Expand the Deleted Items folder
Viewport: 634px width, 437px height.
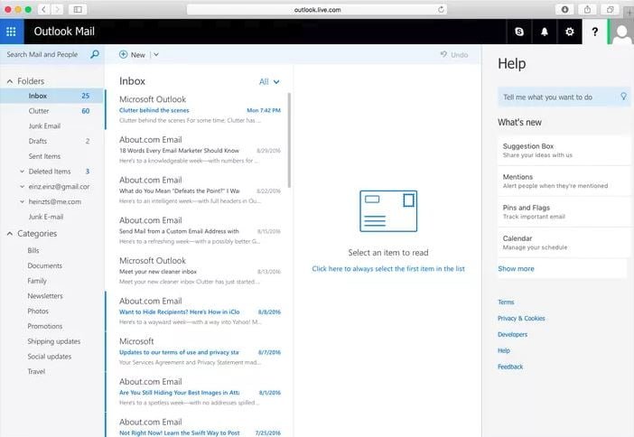click(22, 172)
